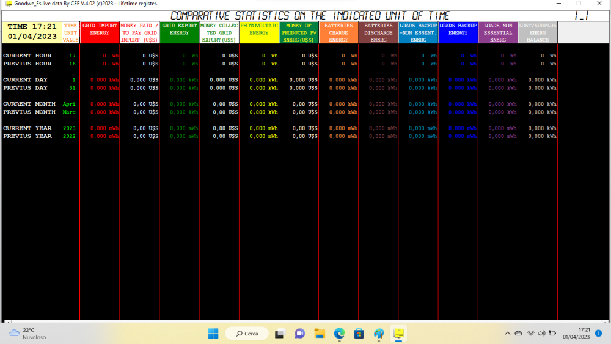The height and width of the screenshot is (344, 611).
Task: Click the current year value 2023
Action: click(x=69, y=128)
